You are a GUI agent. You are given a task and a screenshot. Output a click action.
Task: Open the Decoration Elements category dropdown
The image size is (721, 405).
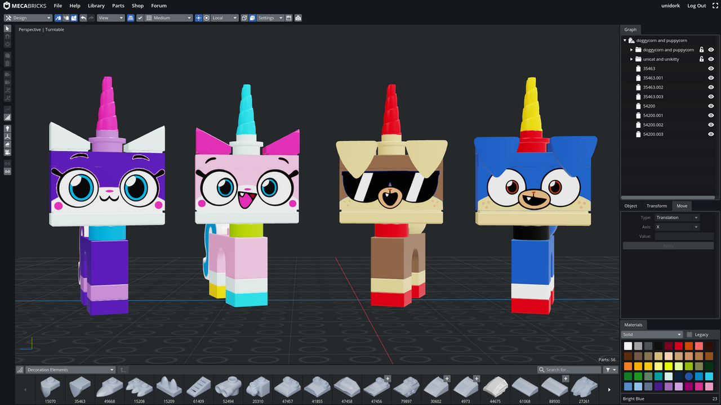pyautogui.click(x=70, y=370)
